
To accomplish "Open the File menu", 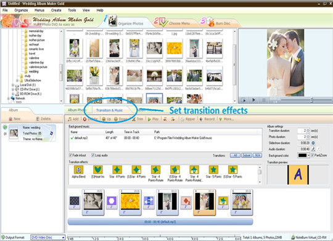I will (x=5, y=10).
